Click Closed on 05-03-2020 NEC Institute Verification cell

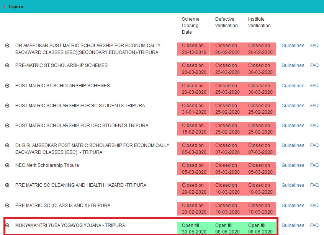click(x=260, y=169)
